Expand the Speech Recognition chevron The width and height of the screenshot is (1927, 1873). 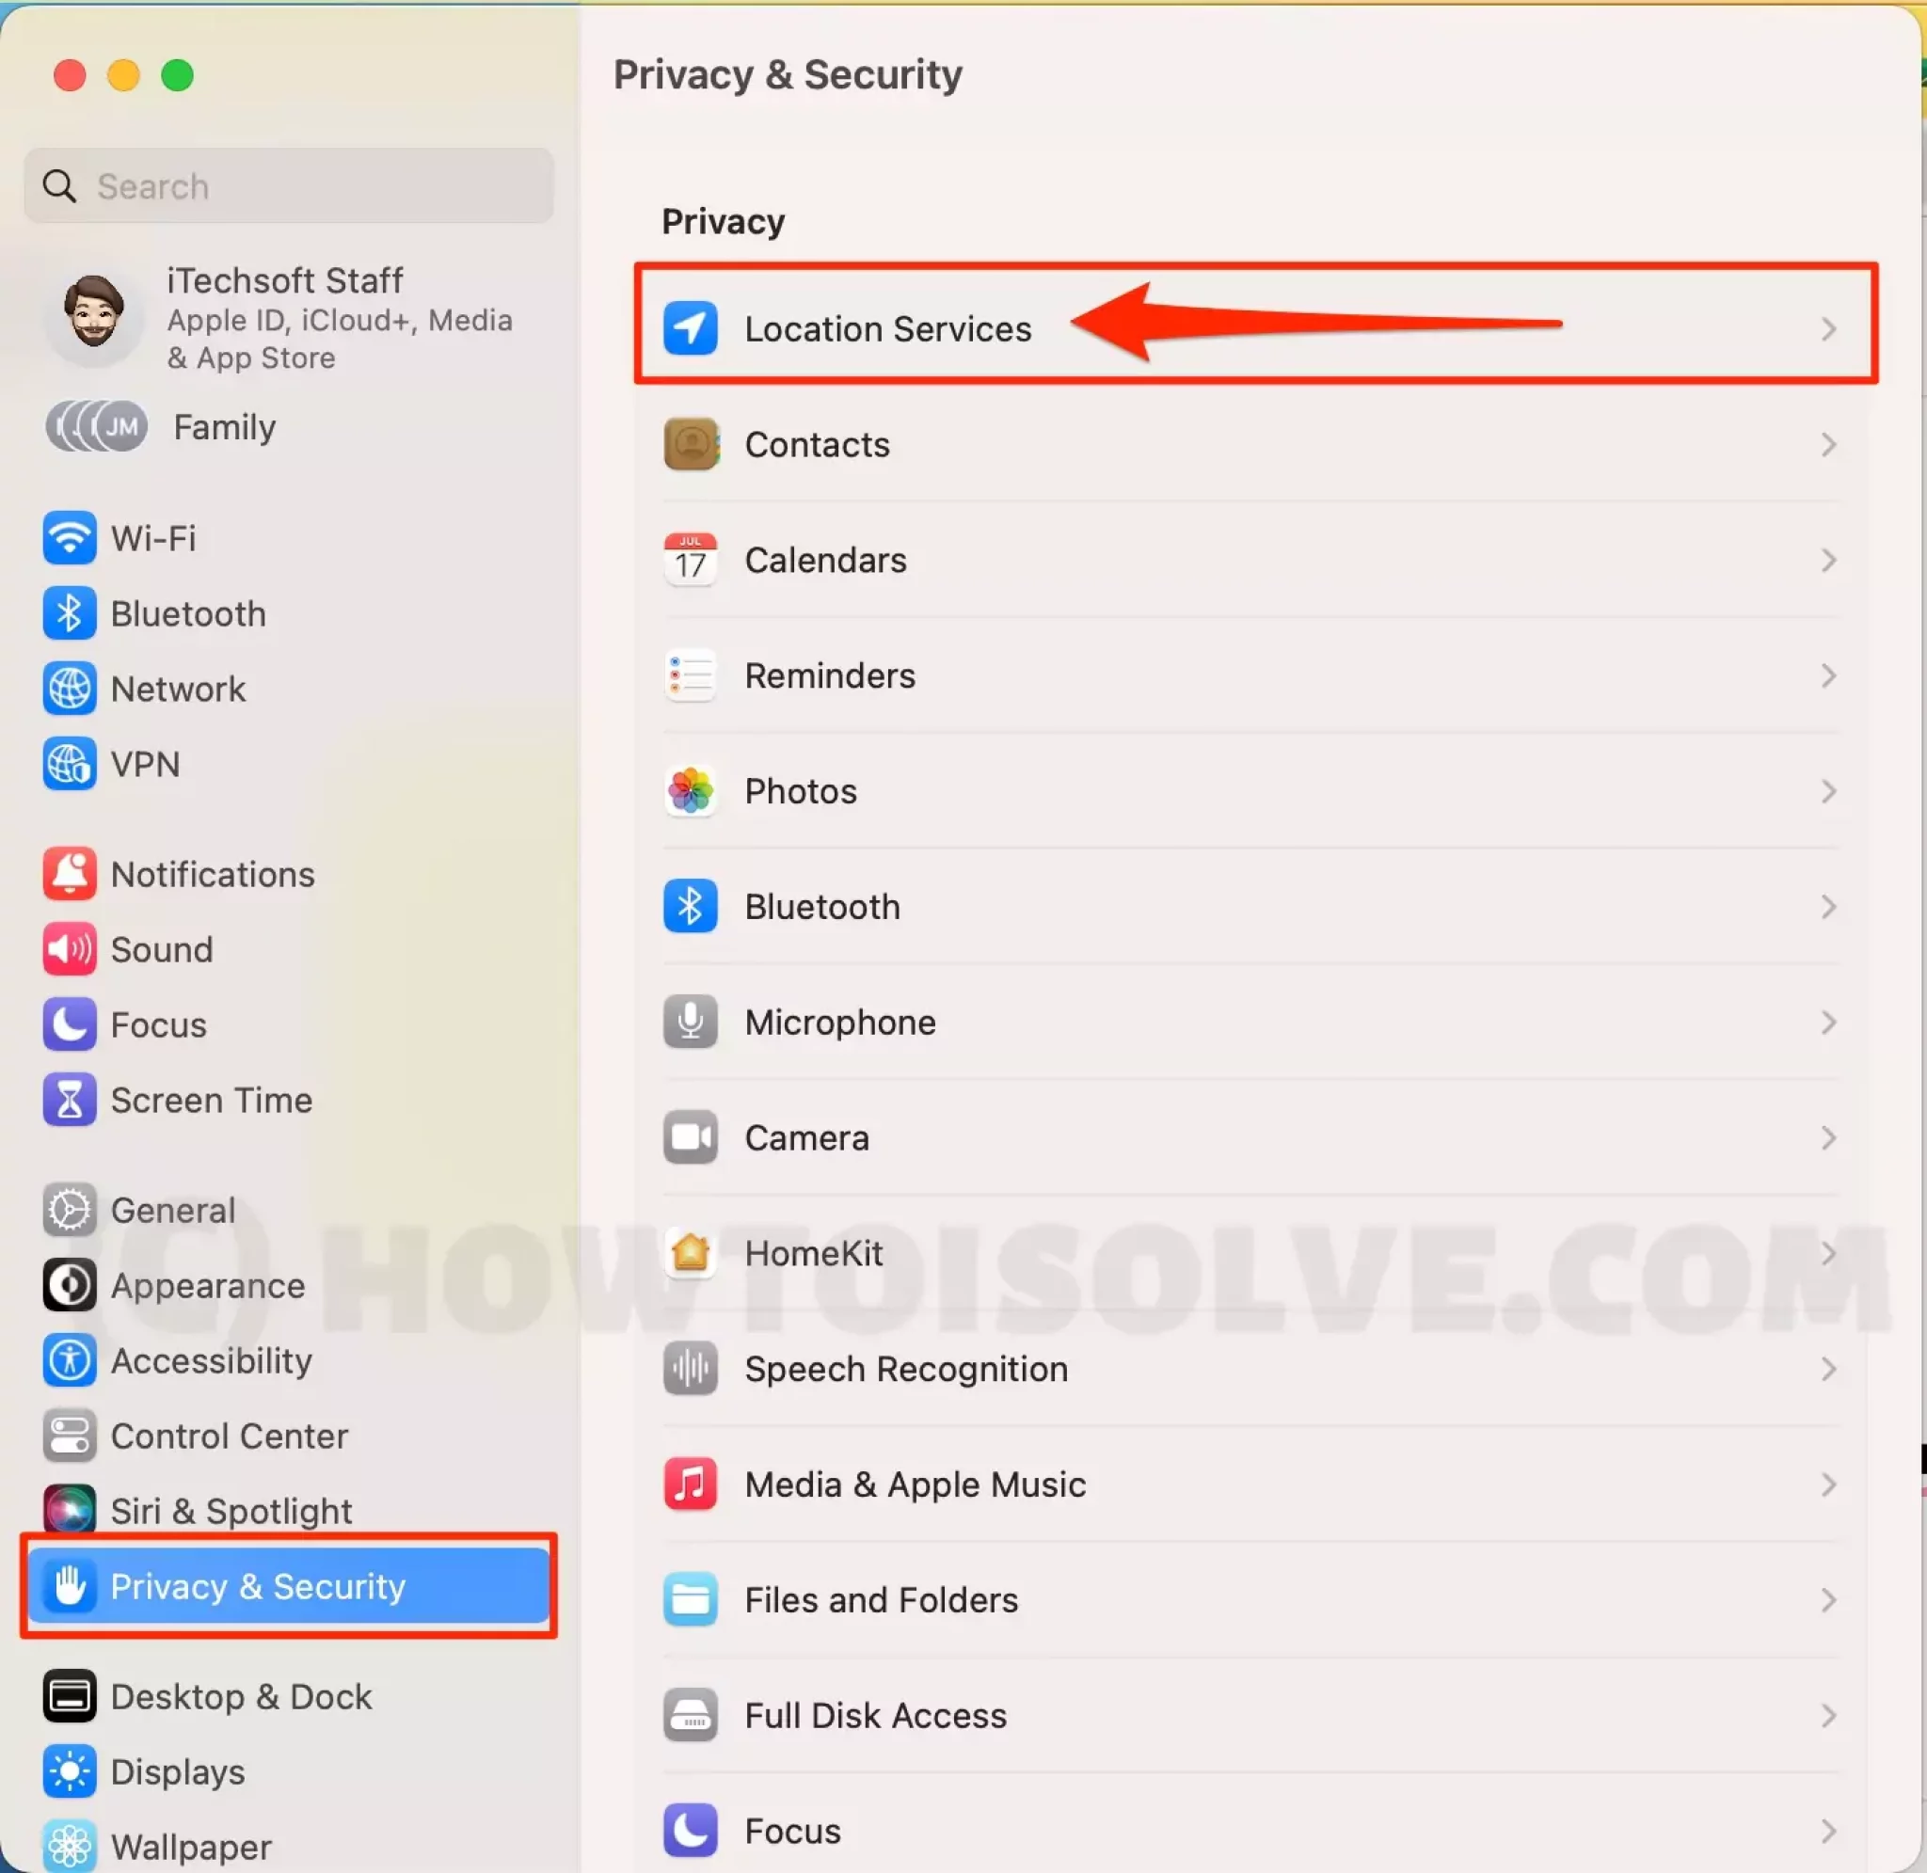(1827, 1369)
